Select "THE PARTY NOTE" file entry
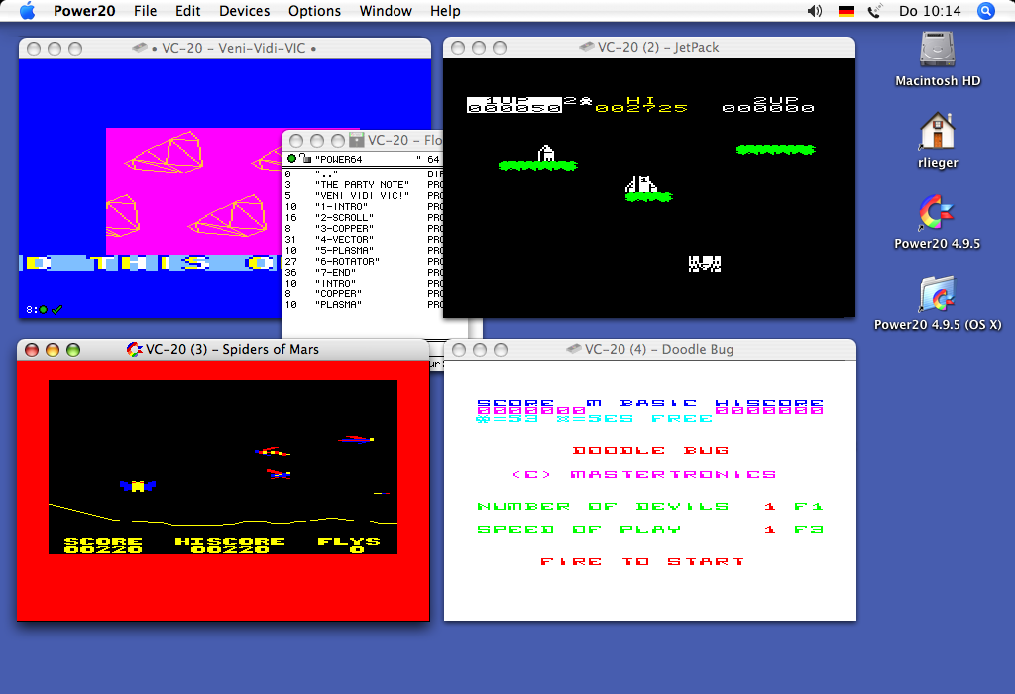Viewport: 1015px width, 694px height. [363, 185]
